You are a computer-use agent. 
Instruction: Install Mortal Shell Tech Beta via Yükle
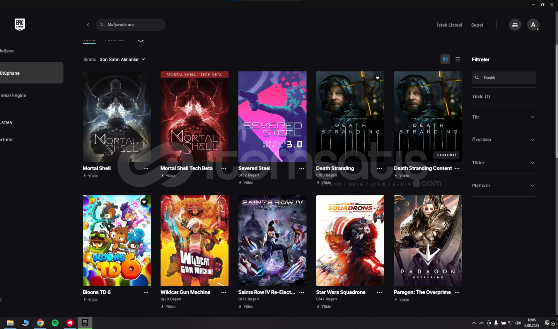click(x=168, y=176)
